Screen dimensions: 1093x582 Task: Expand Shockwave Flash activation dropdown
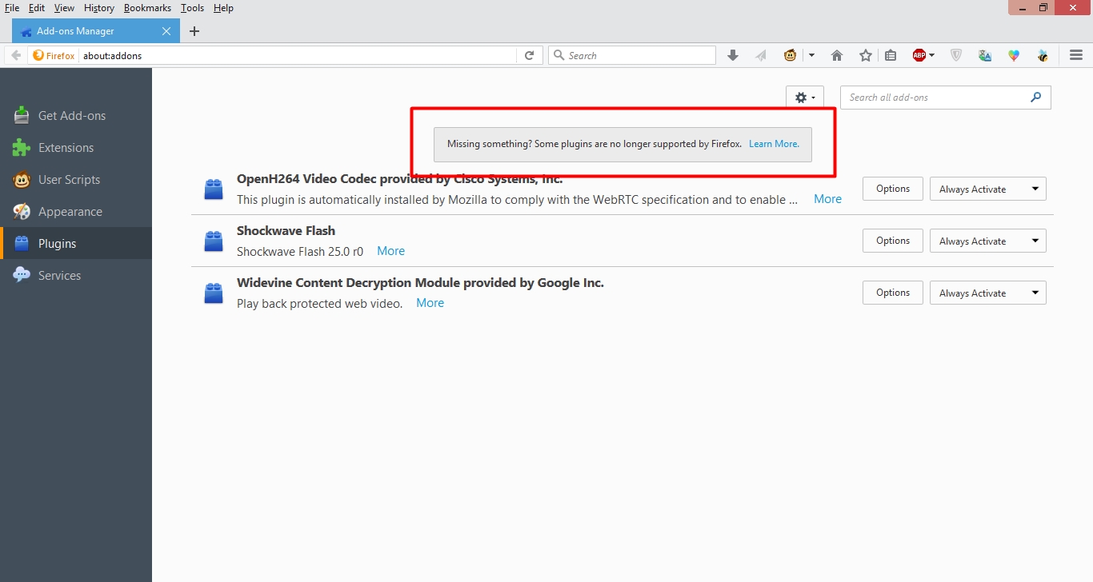(987, 241)
